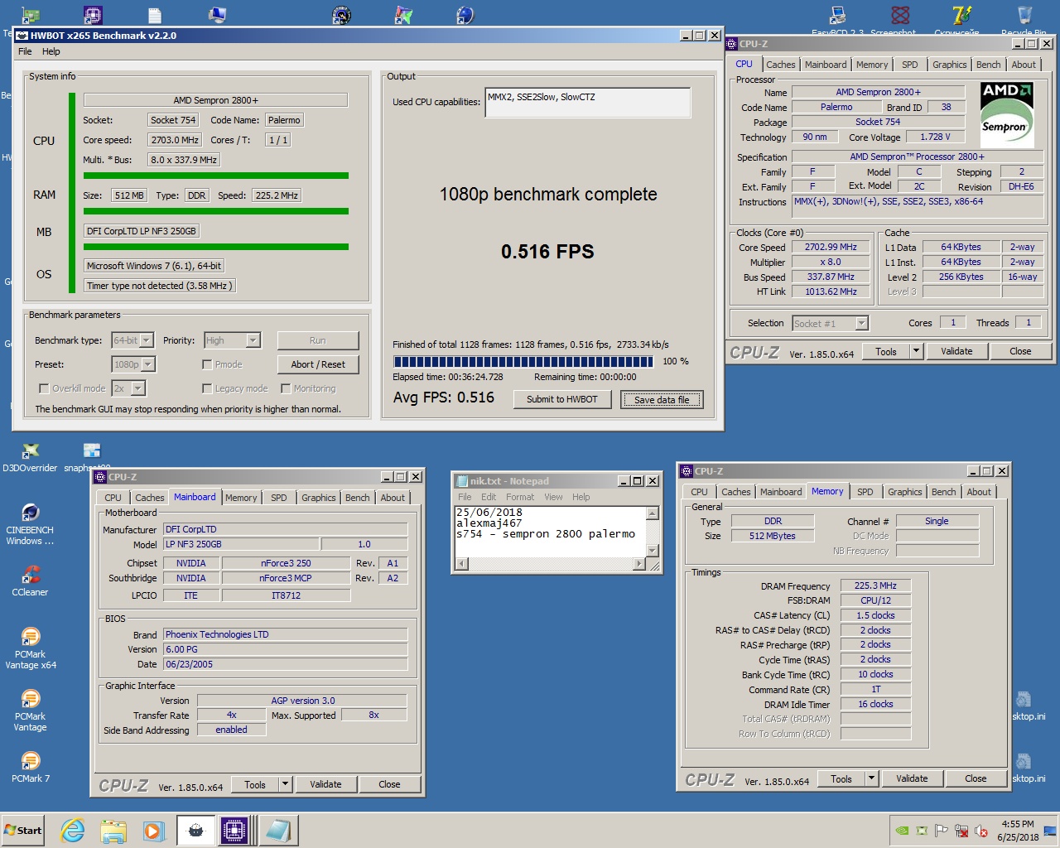Image resolution: width=1060 pixels, height=848 pixels.
Task: Switch to CPU-Z purple chip taskbar button
Action: pos(235,831)
